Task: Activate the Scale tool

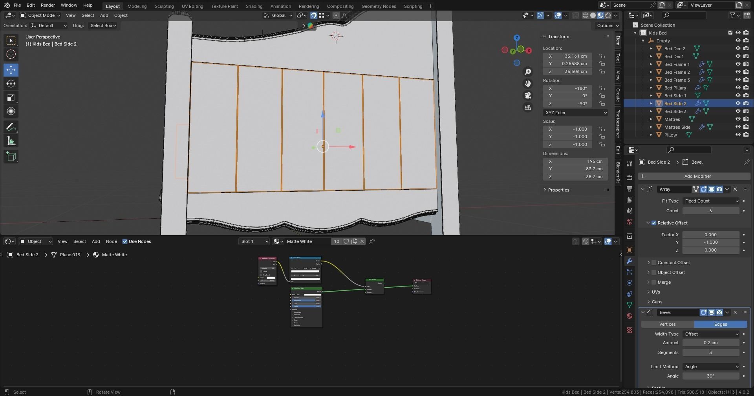Action: coord(11,97)
